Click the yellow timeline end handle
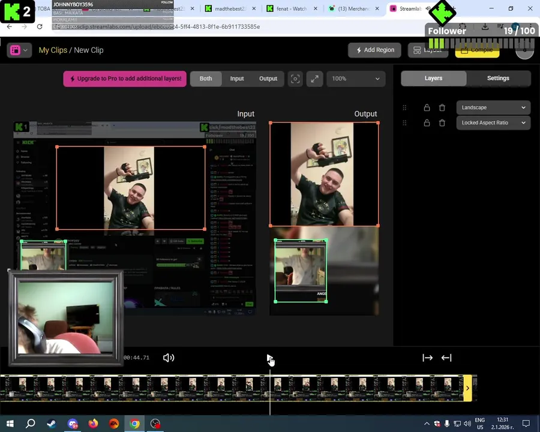The image size is (540, 432). 467,388
